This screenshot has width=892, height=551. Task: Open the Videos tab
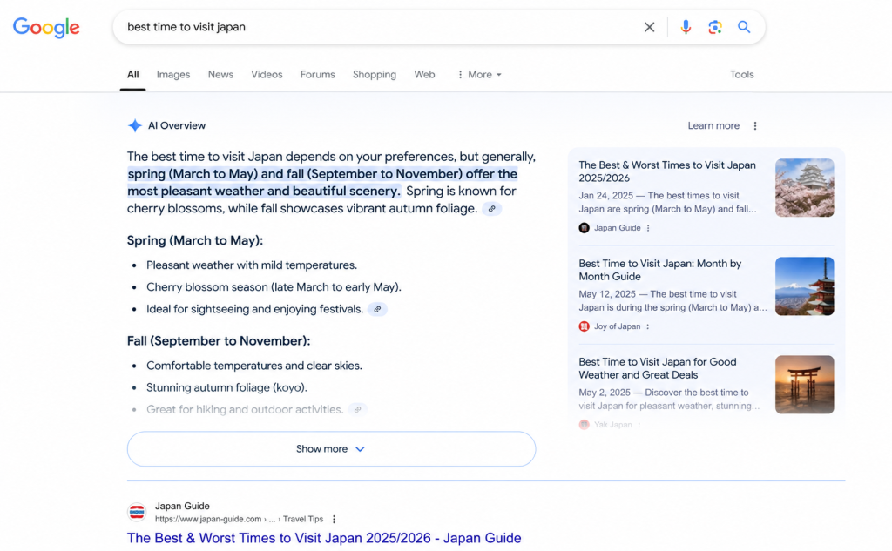point(267,75)
